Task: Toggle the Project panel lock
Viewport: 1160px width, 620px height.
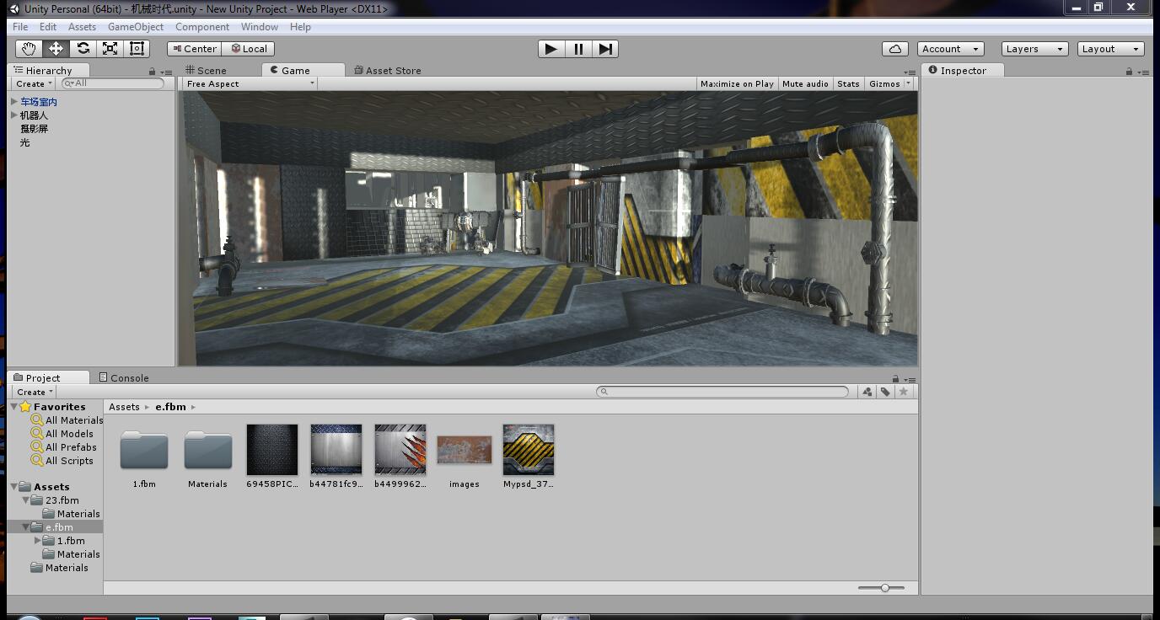Action: point(895,379)
